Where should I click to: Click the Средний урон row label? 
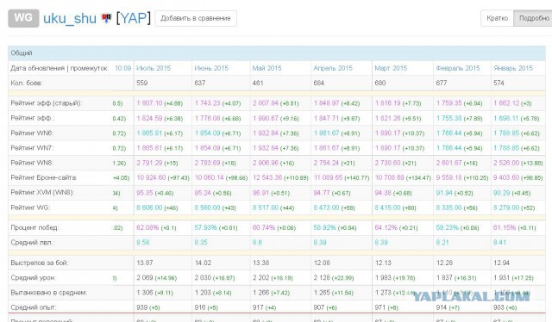pyautogui.click(x=33, y=277)
